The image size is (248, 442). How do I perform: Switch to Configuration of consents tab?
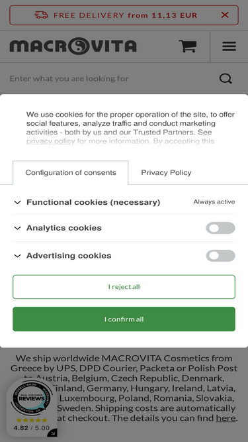point(71,172)
